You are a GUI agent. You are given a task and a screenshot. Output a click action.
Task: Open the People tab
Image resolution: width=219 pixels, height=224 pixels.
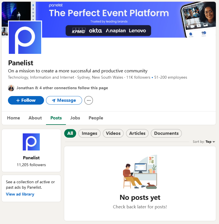click(x=96, y=118)
